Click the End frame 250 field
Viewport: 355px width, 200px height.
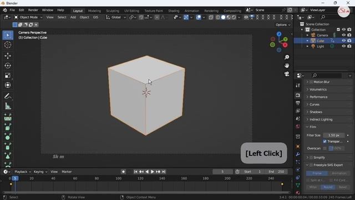(277, 172)
